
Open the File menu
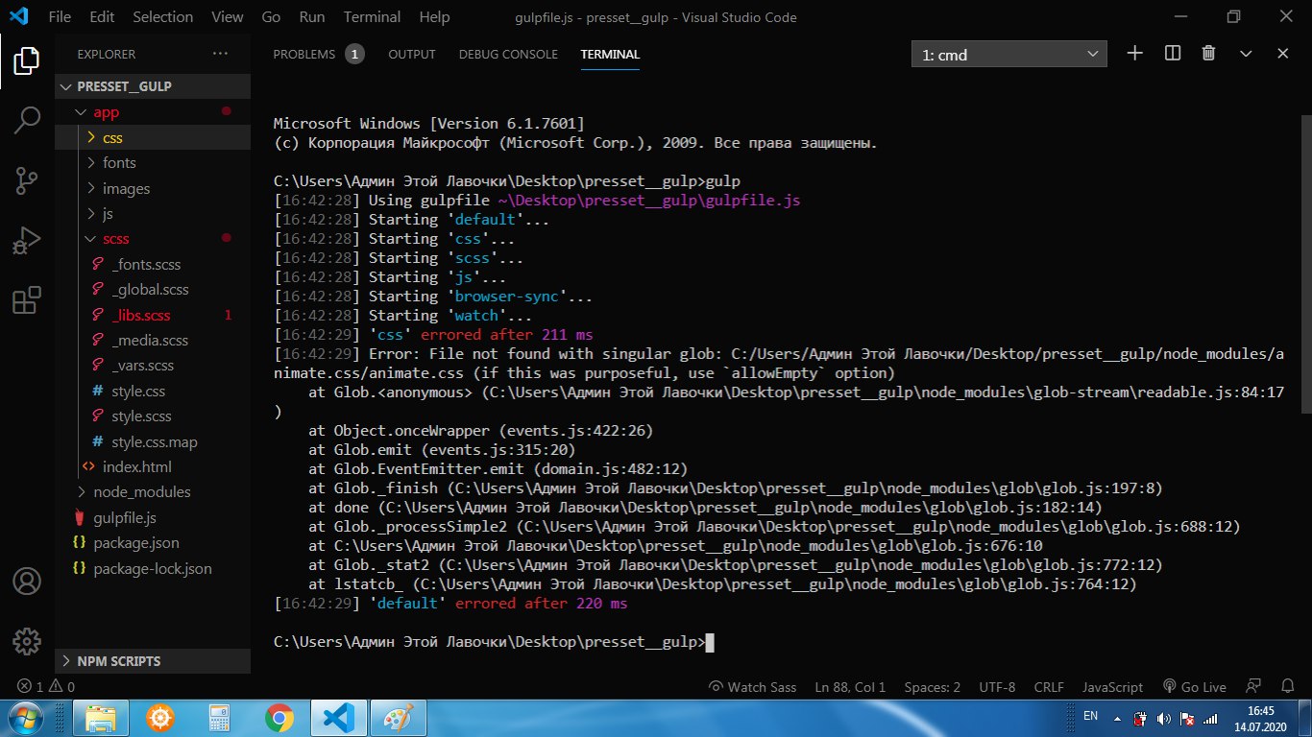(x=59, y=17)
